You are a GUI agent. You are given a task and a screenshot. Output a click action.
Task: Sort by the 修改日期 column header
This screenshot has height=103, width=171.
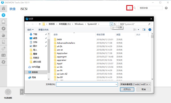(101, 35)
